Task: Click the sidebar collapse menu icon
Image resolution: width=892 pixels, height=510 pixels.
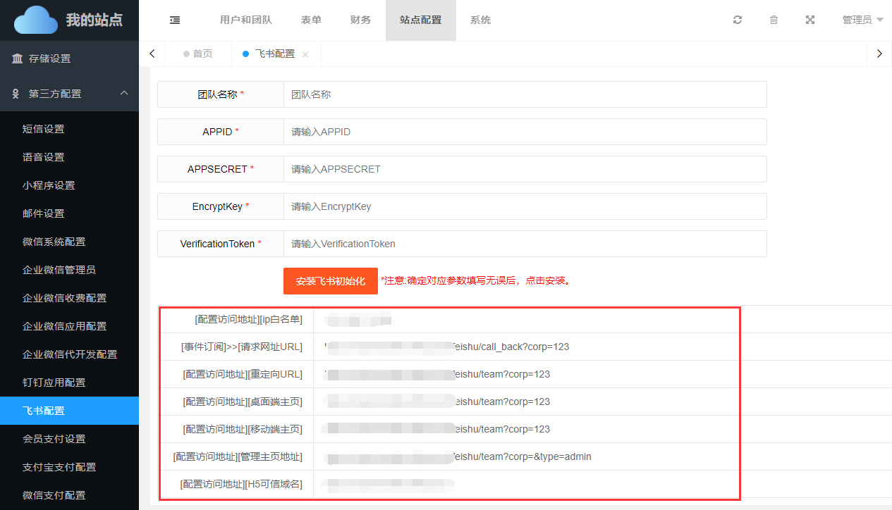Action: [x=175, y=20]
